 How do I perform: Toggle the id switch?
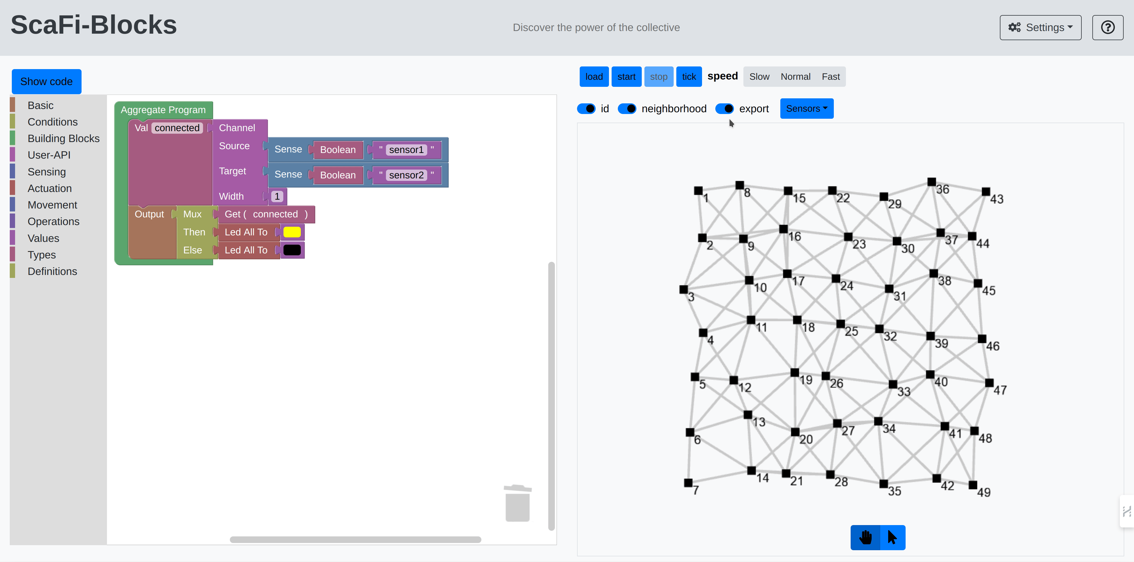[586, 109]
